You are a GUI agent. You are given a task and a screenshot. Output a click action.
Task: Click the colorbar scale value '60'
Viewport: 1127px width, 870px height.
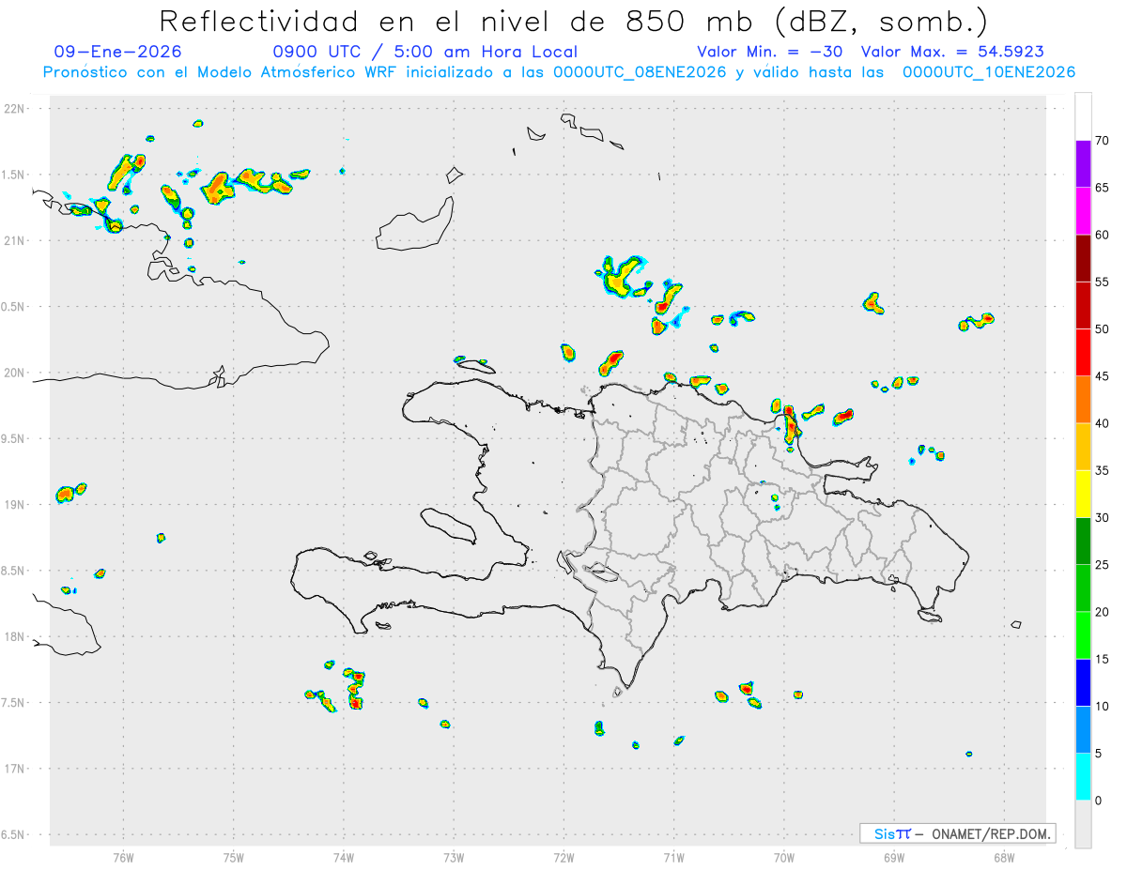click(x=1102, y=235)
